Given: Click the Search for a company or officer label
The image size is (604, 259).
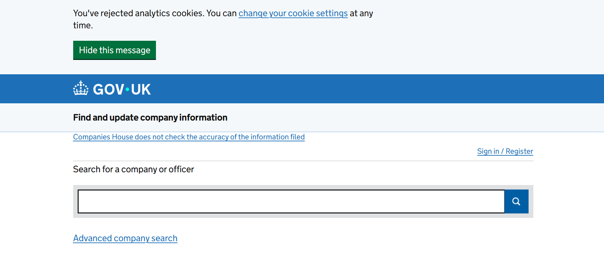Looking at the screenshot, I should pos(133,169).
